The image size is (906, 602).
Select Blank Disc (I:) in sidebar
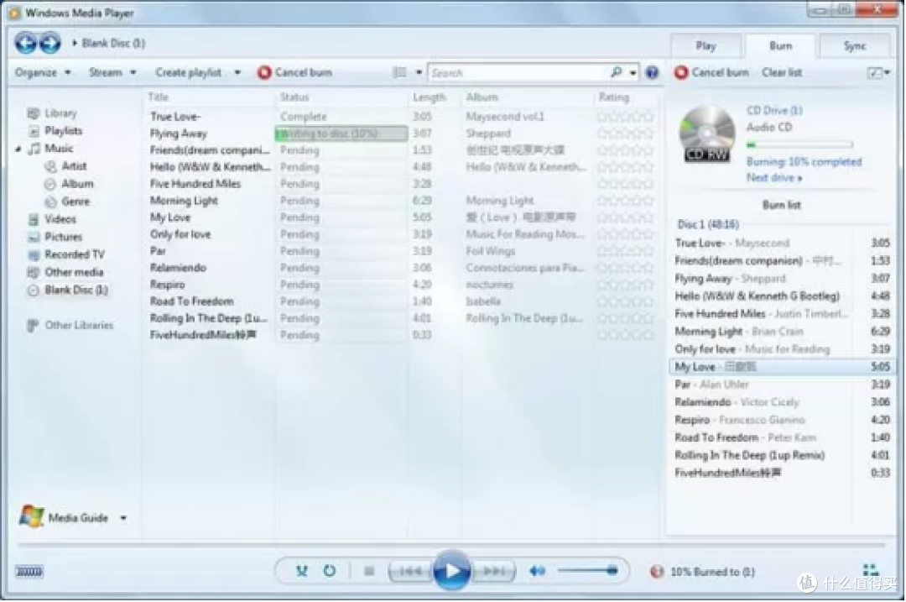pos(76,291)
